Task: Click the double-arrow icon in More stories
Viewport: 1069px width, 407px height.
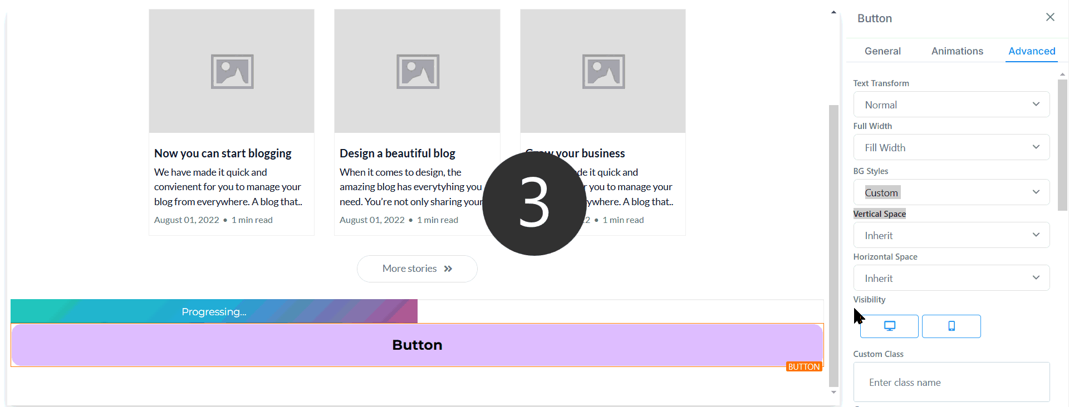Action: [448, 269]
